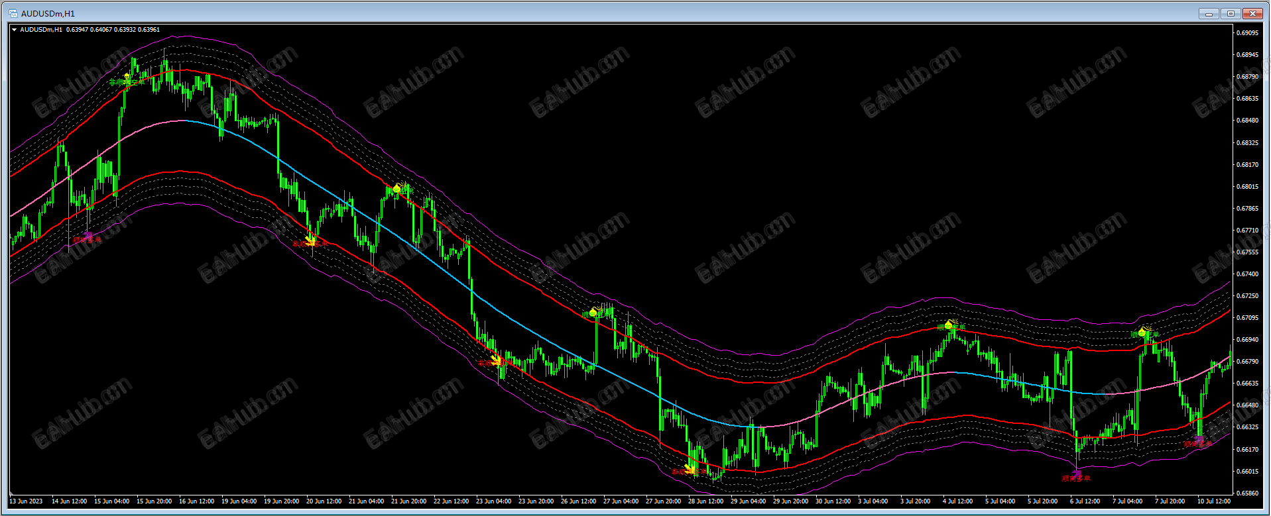This screenshot has width=1271, height=516.
Task: Click the 0.66940 price axis label
Action: (x=1247, y=340)
